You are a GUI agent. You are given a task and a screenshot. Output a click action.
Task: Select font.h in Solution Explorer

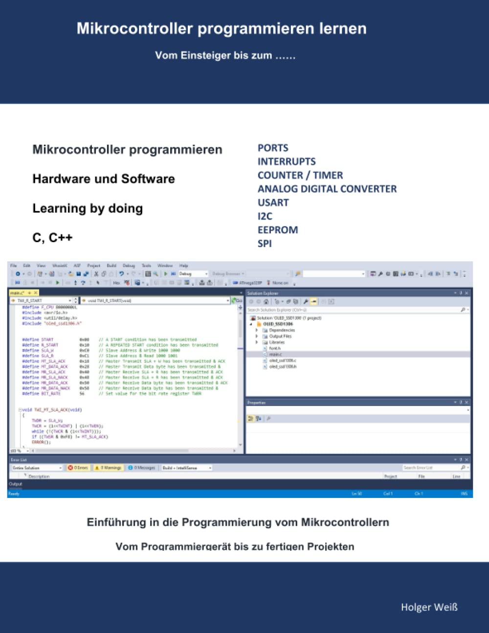[x=271, y=348]
